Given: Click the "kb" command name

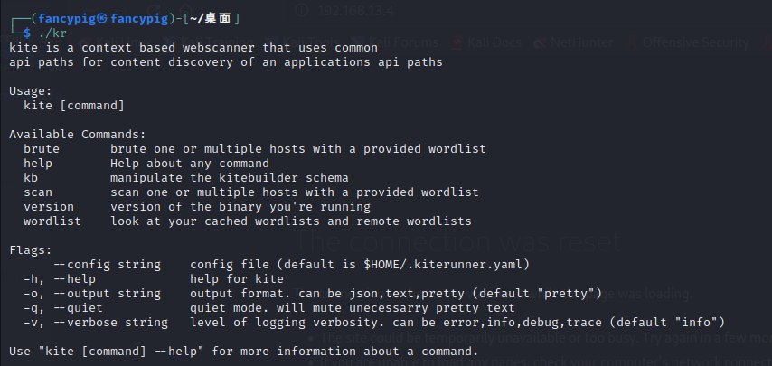Looking at the screenshot, I should pos(31,177).
